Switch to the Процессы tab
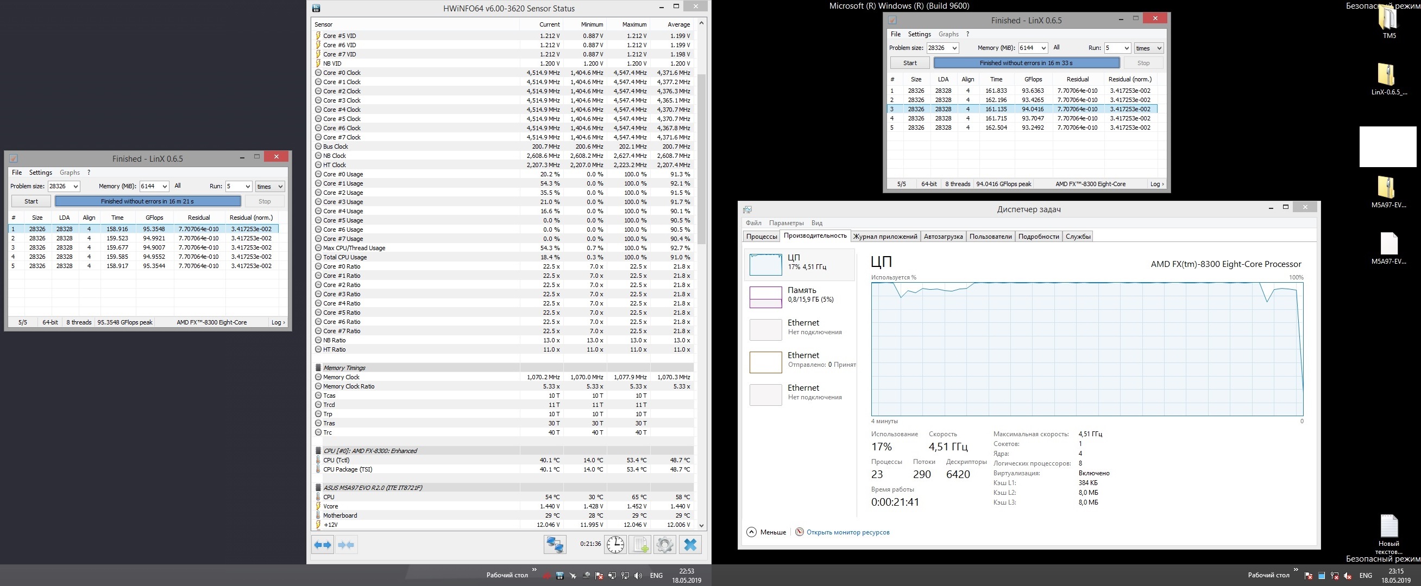This screenshot has height=586, width=1421. pyautogui.click(x=761, y=237)
